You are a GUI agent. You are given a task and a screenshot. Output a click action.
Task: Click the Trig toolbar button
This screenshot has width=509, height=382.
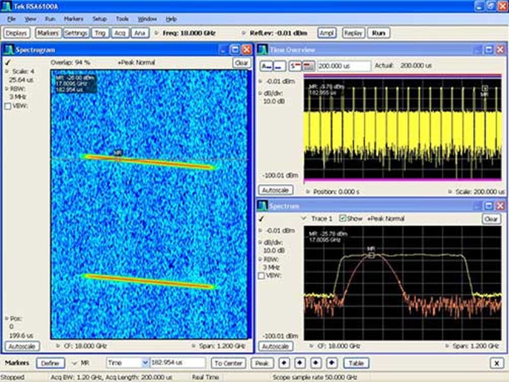[100, 33]
